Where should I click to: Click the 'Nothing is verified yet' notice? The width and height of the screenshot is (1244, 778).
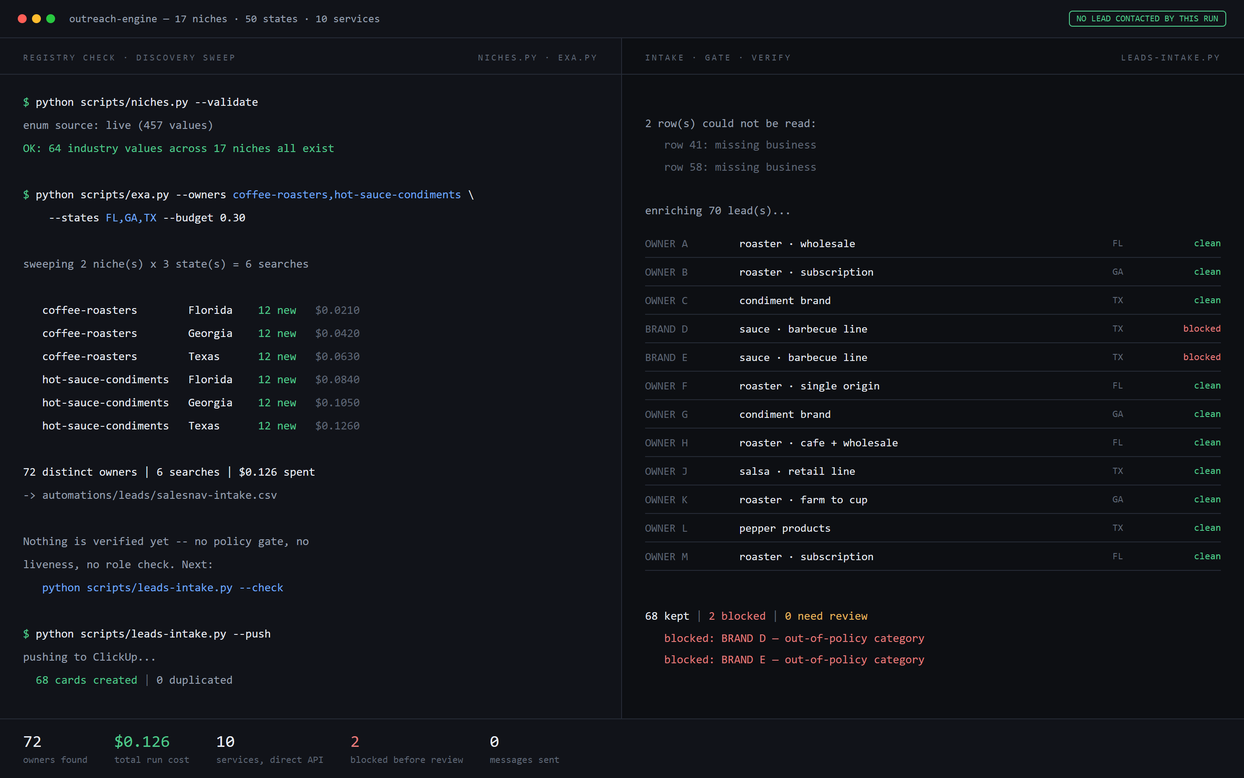[x=166, y=553]
